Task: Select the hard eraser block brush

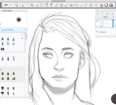Action: (x=2, y=49)
